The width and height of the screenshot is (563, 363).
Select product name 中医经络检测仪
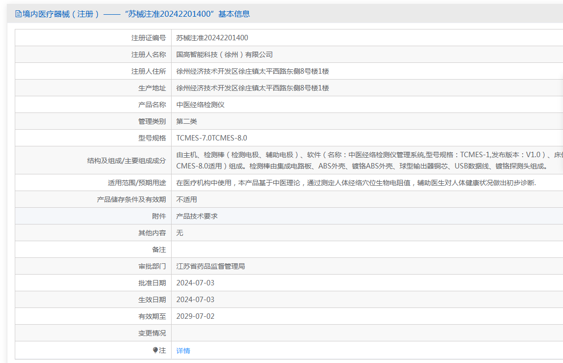pyautogui.click(x=200, y=104)
